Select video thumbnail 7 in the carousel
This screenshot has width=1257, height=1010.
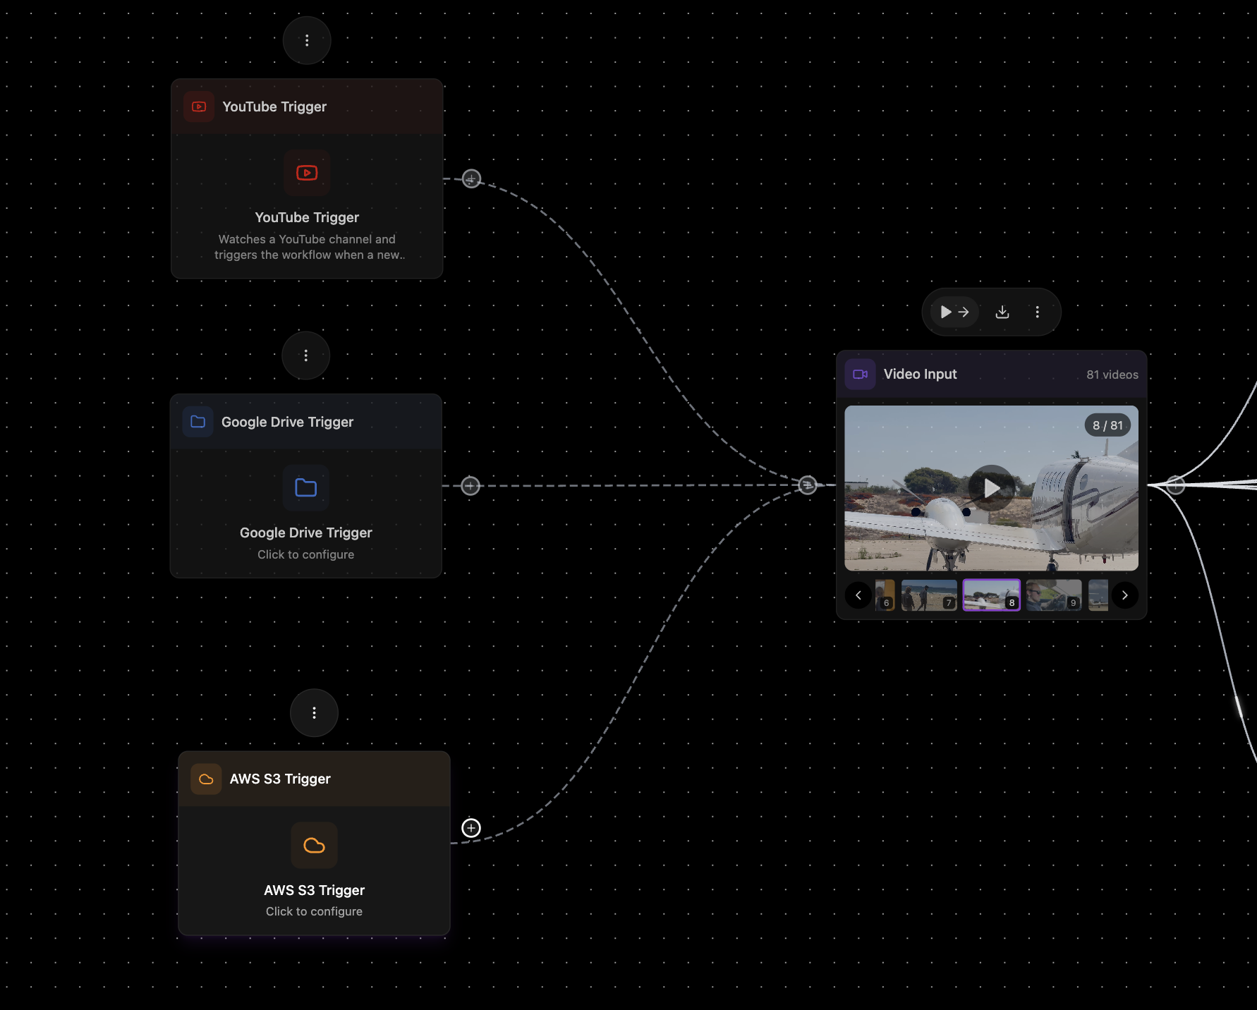(x=929, y=595)
